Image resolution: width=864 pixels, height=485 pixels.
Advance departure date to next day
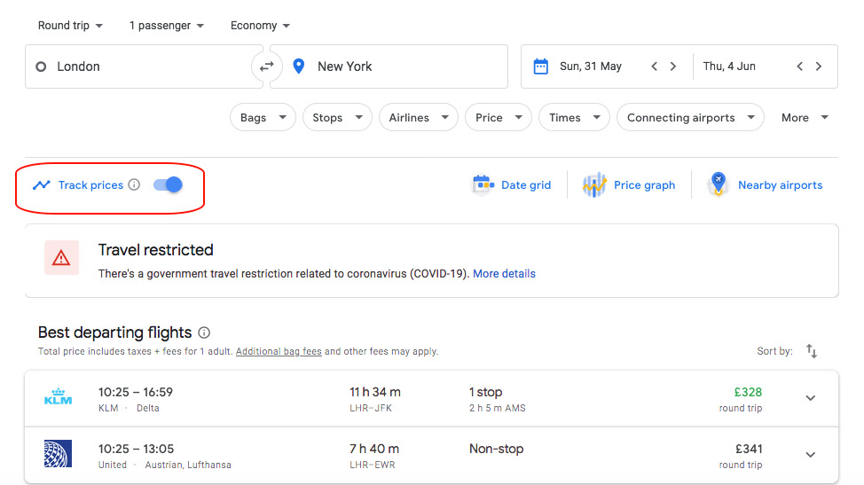(673, 66)
